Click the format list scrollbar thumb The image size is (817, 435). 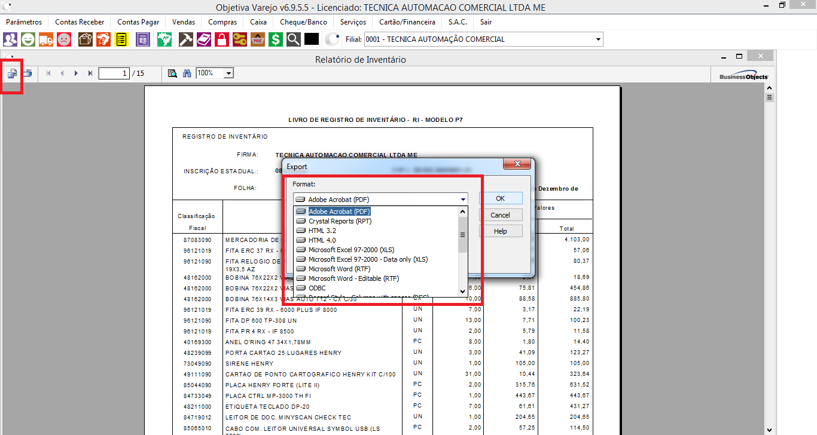(x=462, y=235)
